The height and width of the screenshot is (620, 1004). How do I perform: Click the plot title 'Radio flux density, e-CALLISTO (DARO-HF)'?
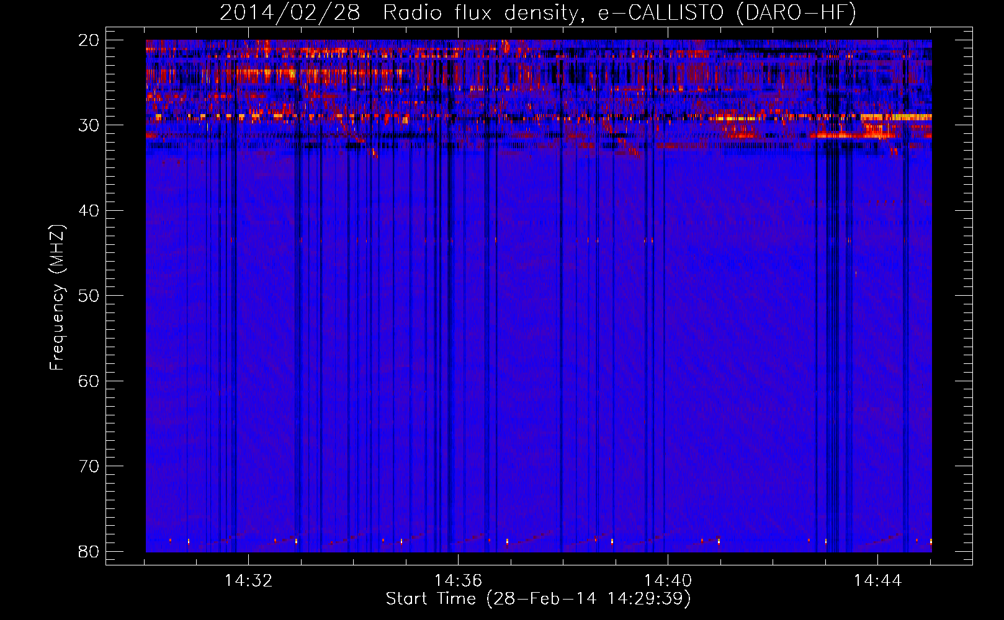click(x=619, y=13)
